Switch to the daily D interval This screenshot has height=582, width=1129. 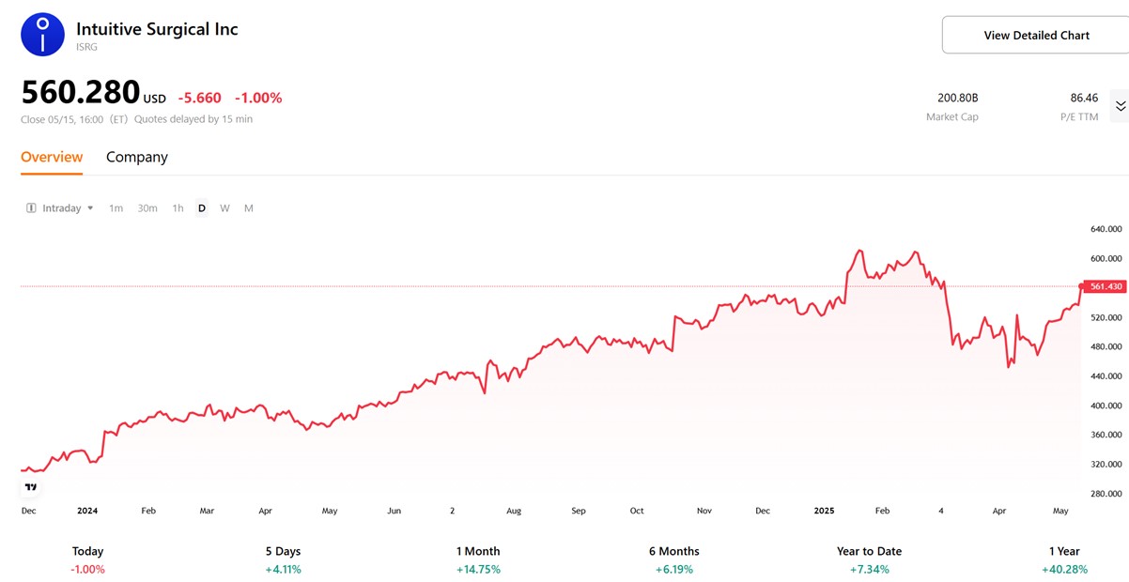202,208
